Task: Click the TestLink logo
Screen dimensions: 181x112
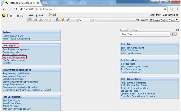Action: point(12,16)
